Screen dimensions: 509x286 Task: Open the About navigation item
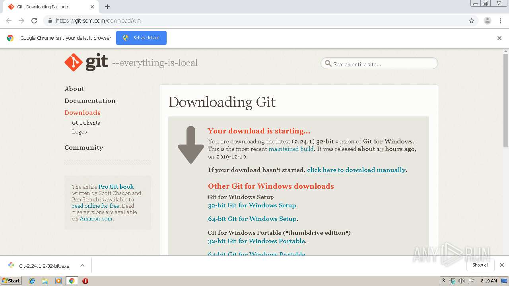pyautogui.click(x=74, y=89)
